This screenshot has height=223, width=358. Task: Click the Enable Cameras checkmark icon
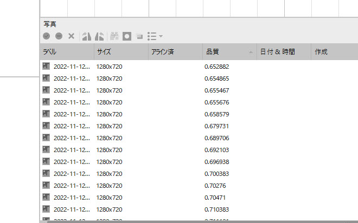click(x=46, y=36)
